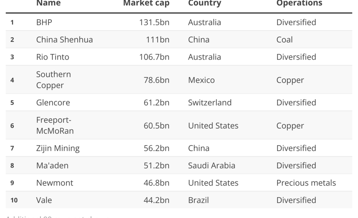Click the China Shenhua name cell

click(x=64, y=40)
